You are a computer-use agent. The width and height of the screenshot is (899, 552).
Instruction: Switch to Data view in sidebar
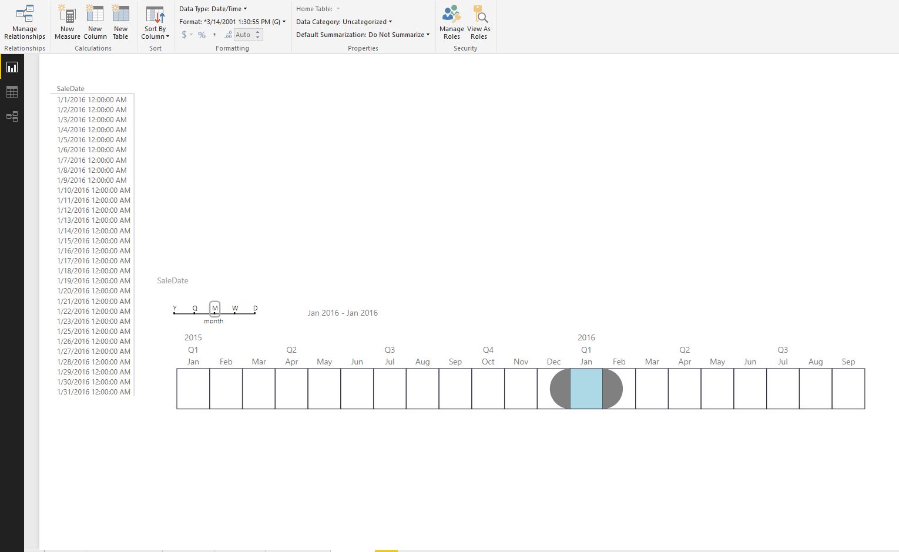(x=12, y=92)
